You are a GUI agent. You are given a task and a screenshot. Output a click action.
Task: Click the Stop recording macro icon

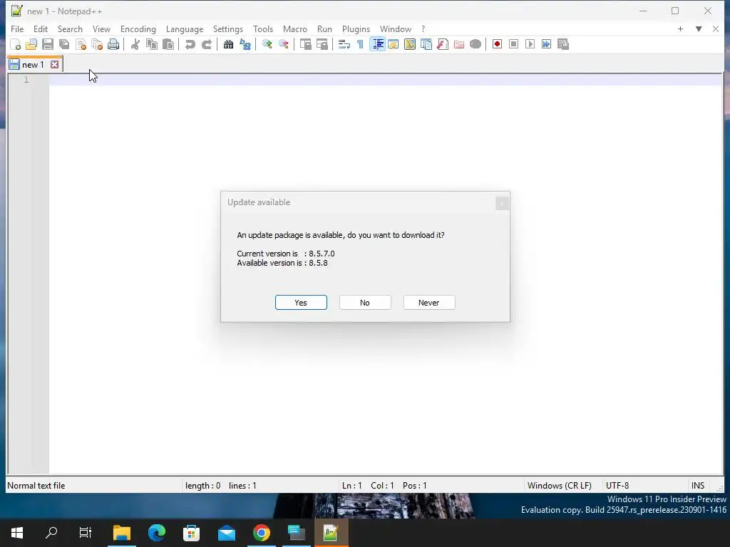click(513, 44)
